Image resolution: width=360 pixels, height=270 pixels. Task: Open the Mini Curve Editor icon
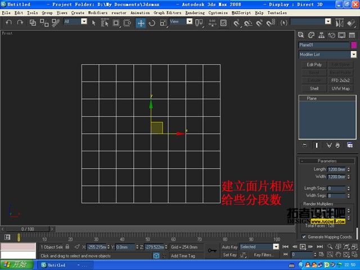coord(7,237)
